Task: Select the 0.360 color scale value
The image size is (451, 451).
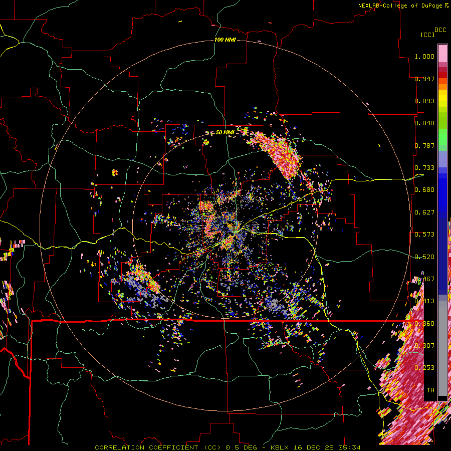Action: pyautogui.click(x=424, y=324)
